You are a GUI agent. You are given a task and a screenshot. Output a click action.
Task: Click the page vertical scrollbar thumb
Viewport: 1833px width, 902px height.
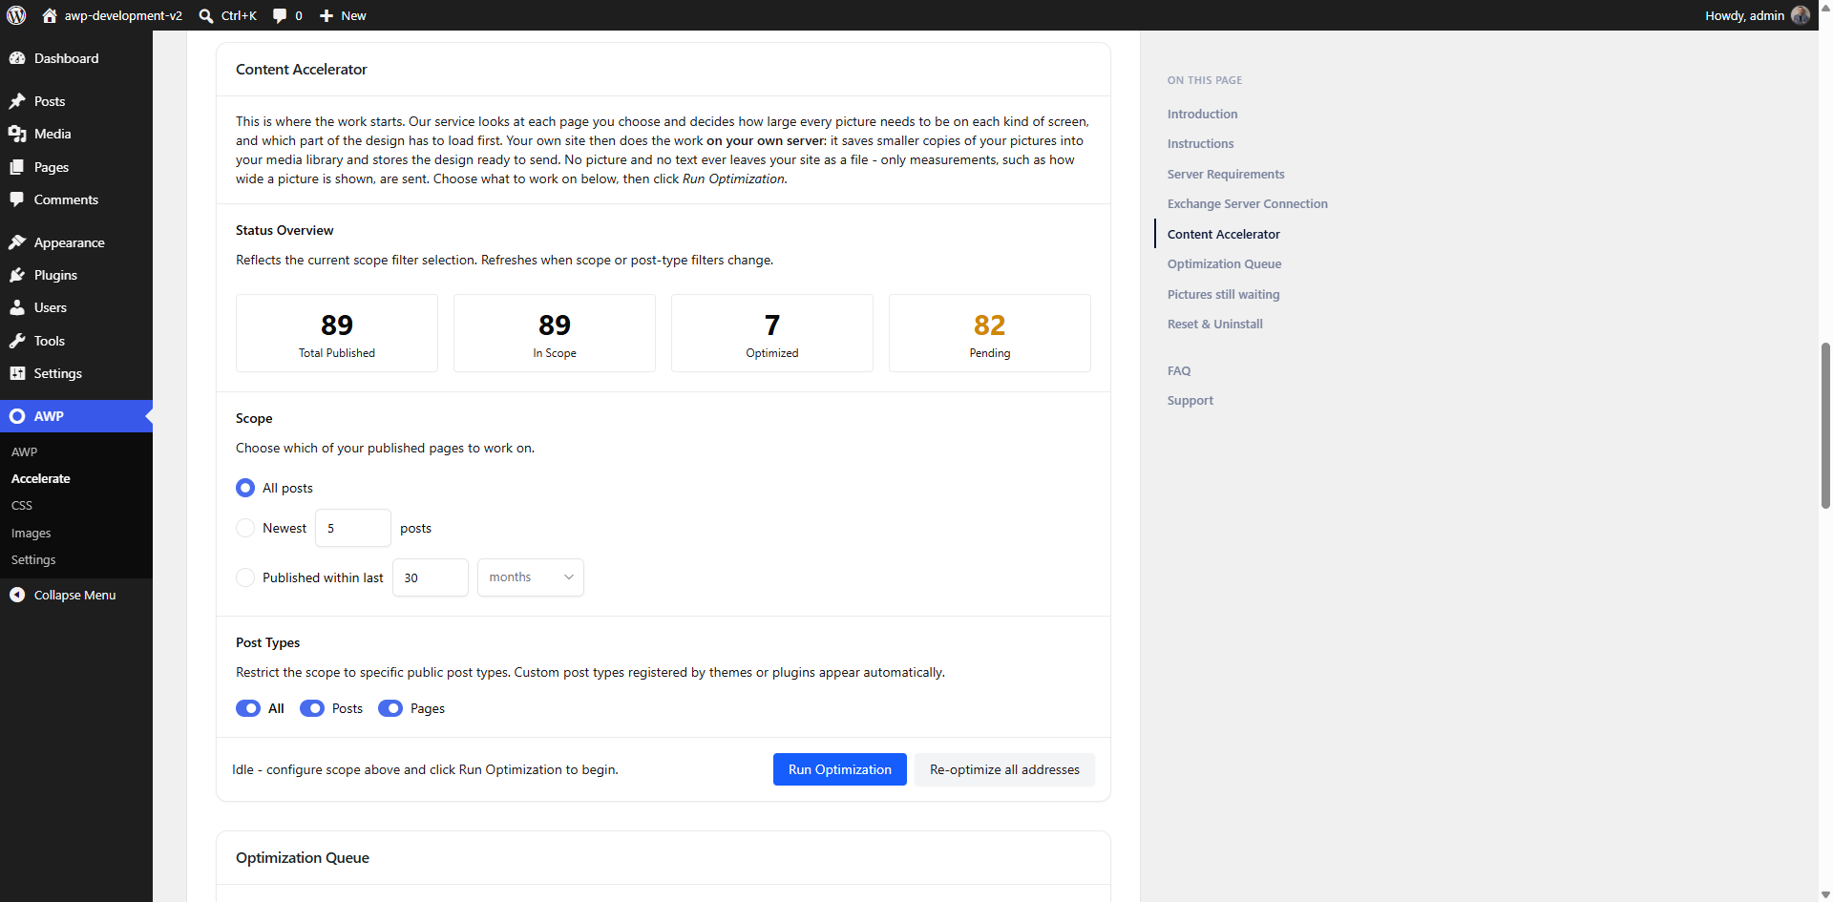point(1825,426)
